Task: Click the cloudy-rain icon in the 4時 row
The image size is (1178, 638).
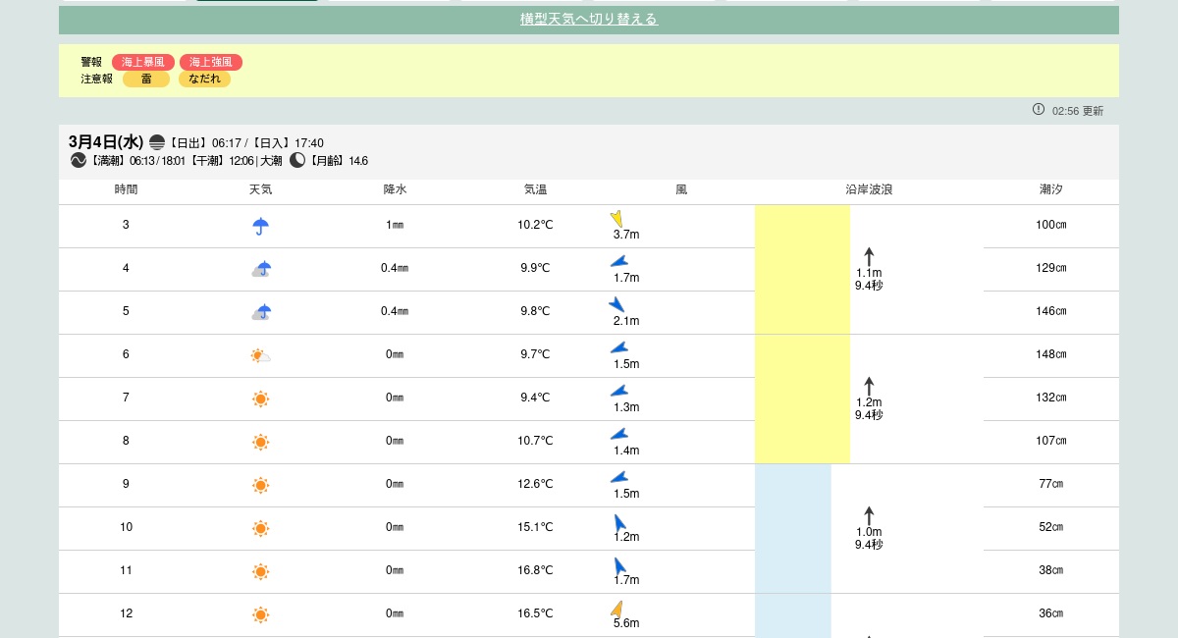Action: (261, 269)
